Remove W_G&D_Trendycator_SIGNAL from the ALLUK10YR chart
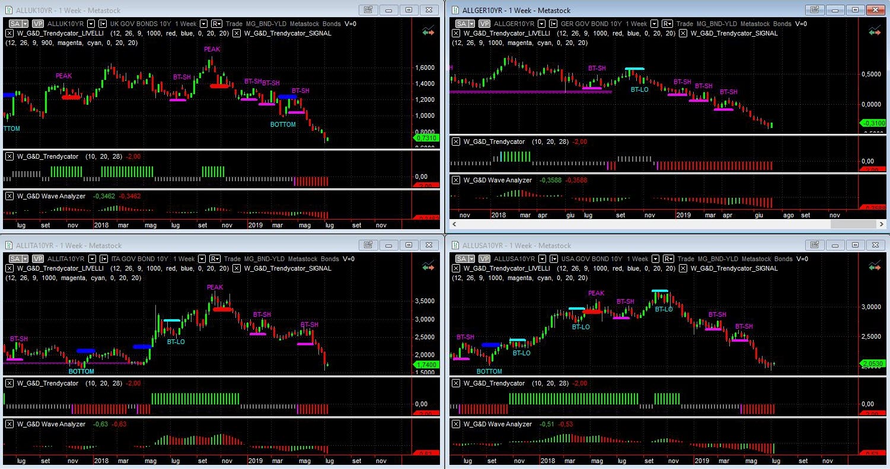This screenshot has height=469, width=890. [x=237, y=33]
